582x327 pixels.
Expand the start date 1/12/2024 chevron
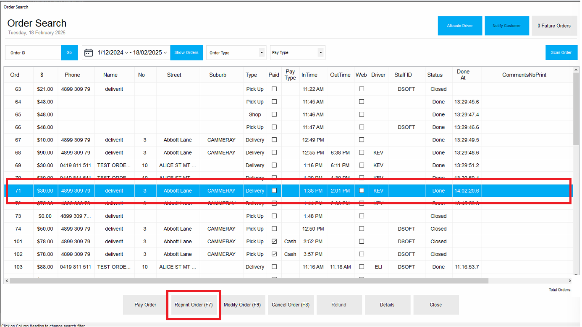coord(127,53)
